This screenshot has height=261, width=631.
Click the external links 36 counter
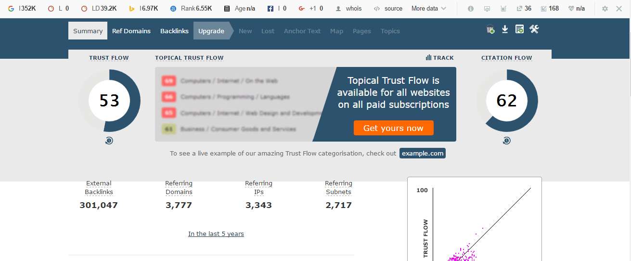click(524, 9)
